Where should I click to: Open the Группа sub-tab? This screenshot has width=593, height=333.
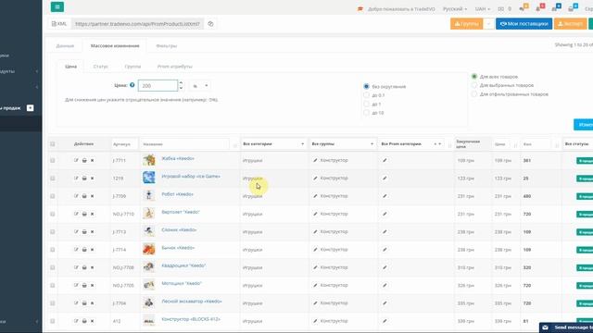click(132, 67)
